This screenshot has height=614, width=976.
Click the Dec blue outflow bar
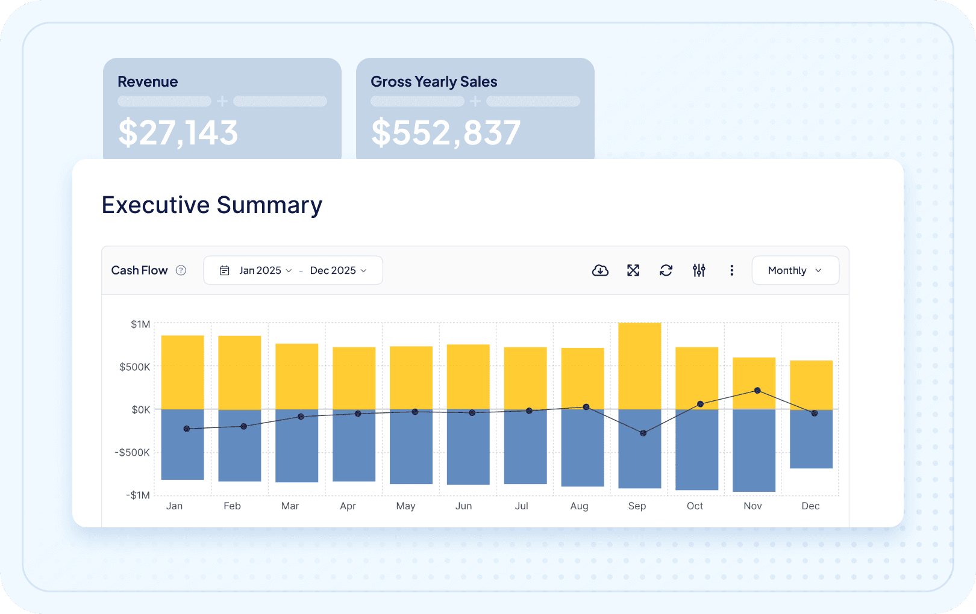point(811,439)
